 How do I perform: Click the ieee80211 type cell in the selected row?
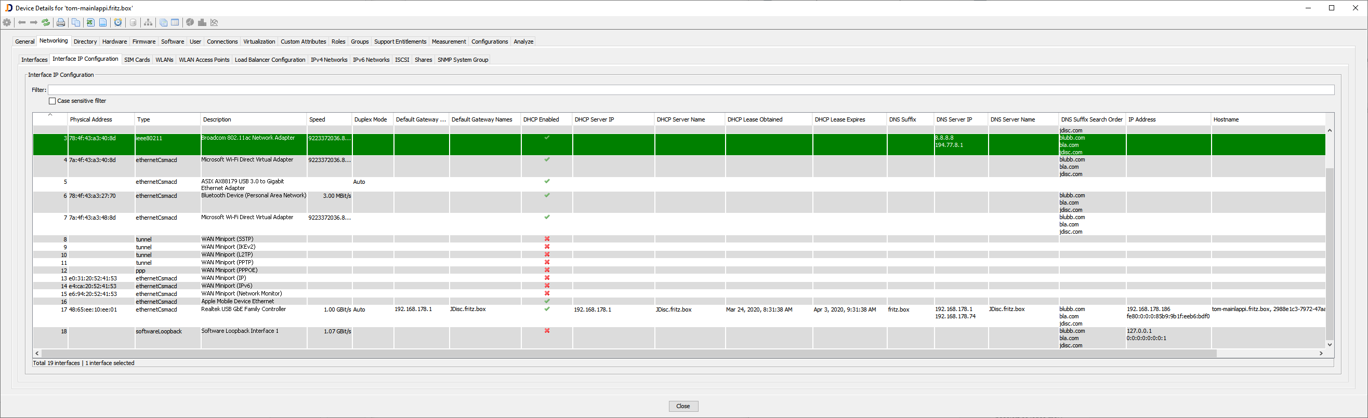point(149,138)
